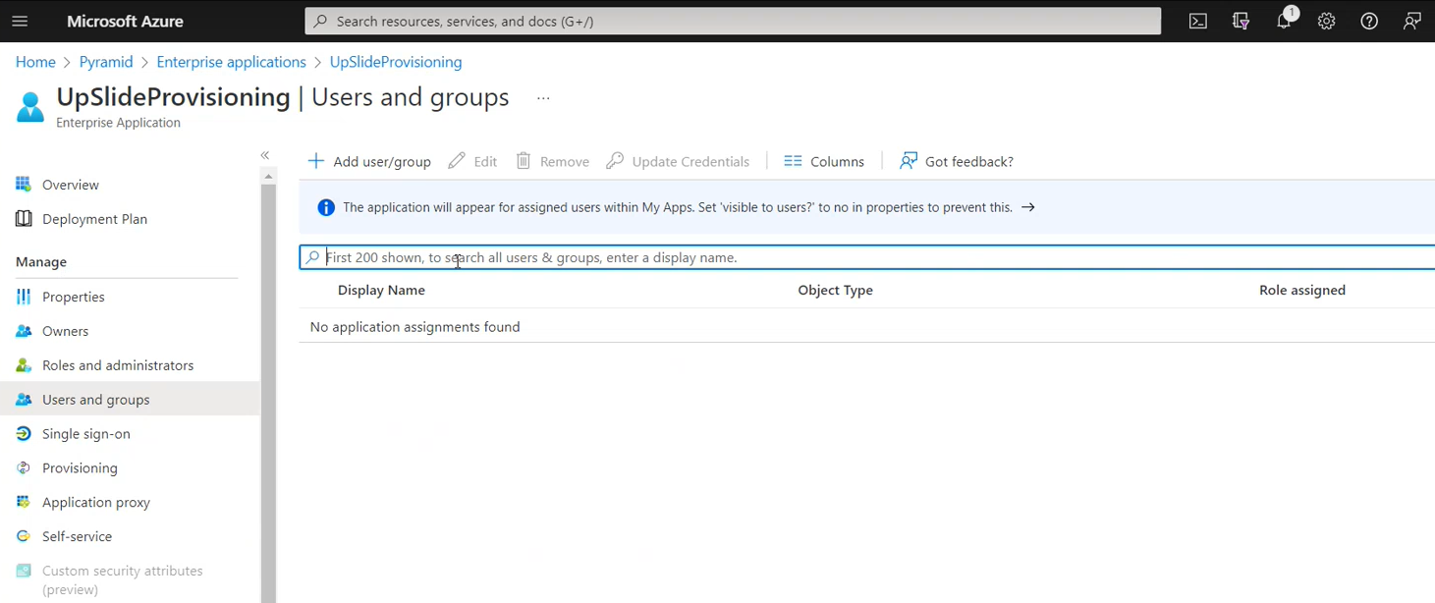Open portal settings gear
The width and height of the screenshot is (1435, 603).
coord(1327,21)
